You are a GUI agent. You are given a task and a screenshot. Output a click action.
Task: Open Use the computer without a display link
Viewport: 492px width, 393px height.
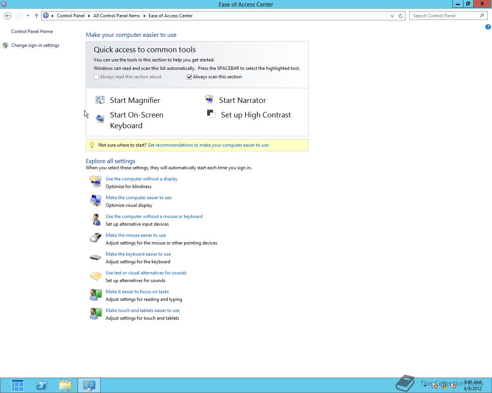point(141,179)
